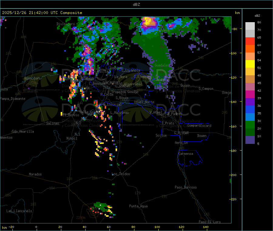Click the Bowen place label

[202, 136]
